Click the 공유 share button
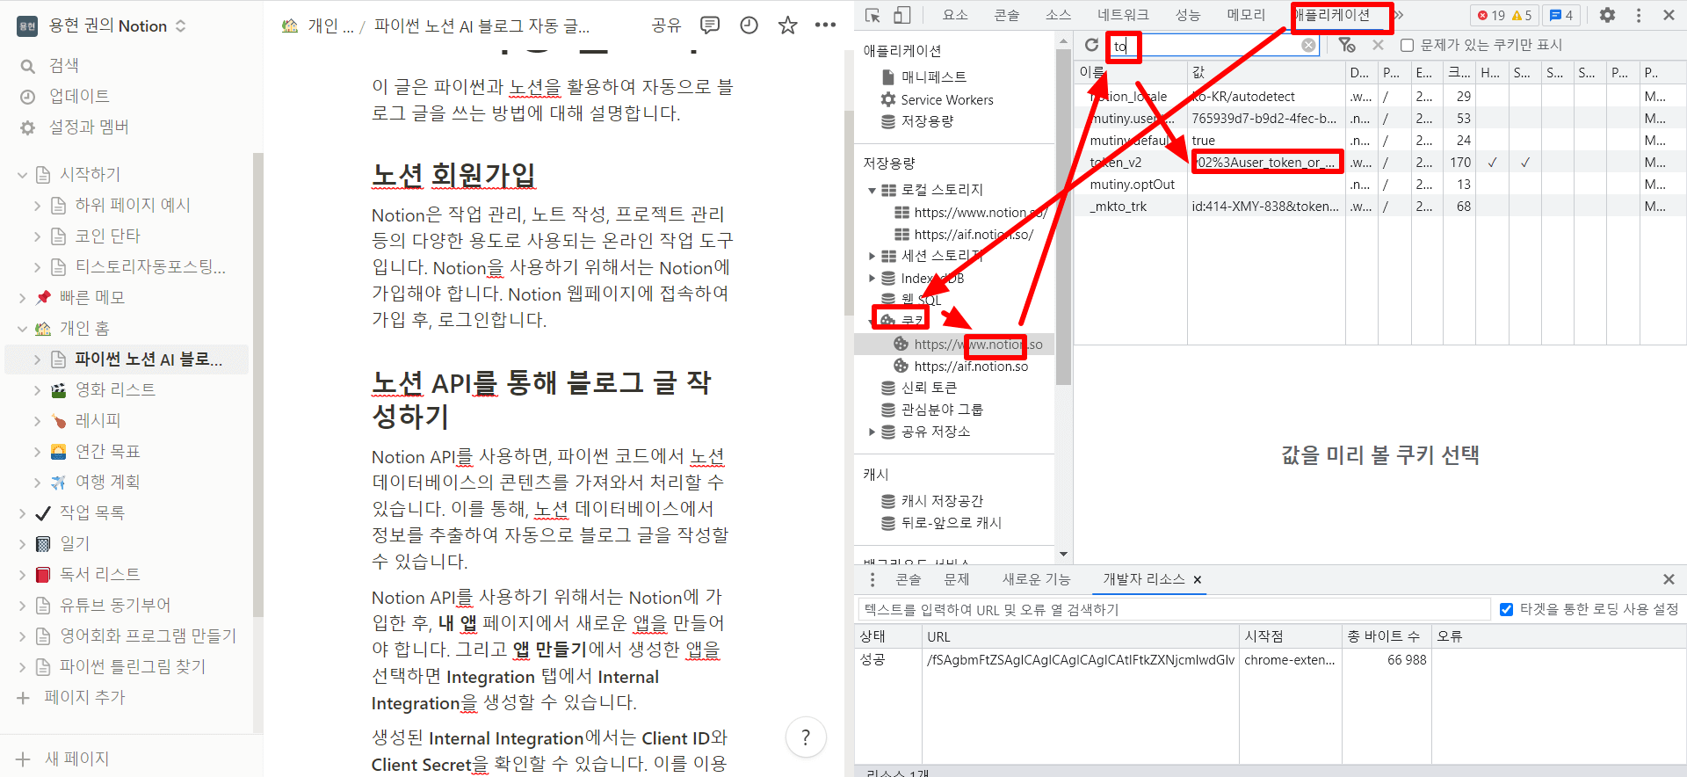1687x777 pixels. coord(667,25)
